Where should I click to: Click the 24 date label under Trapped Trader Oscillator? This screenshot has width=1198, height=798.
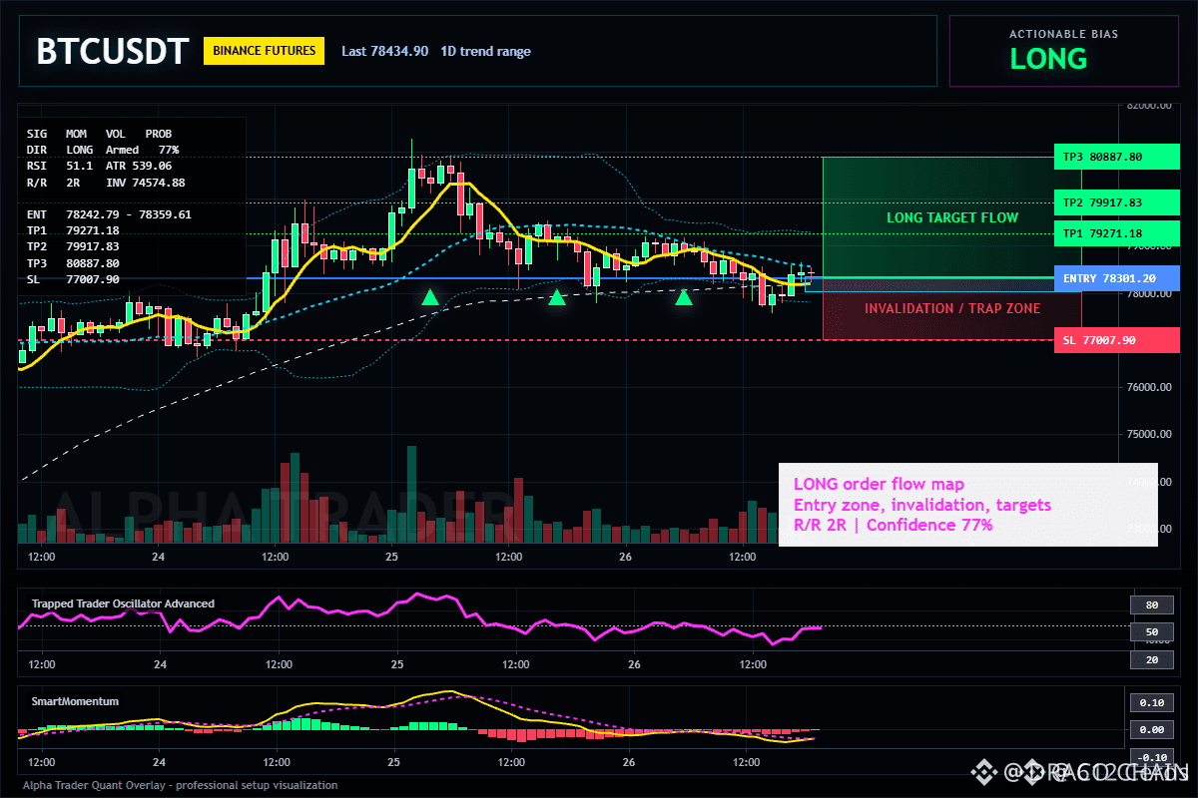160,664
